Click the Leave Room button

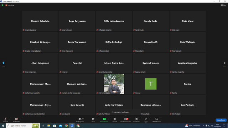221,120
